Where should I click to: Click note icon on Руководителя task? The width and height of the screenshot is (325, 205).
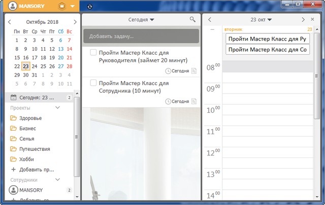pyautogui.click(x=193, y=71)
